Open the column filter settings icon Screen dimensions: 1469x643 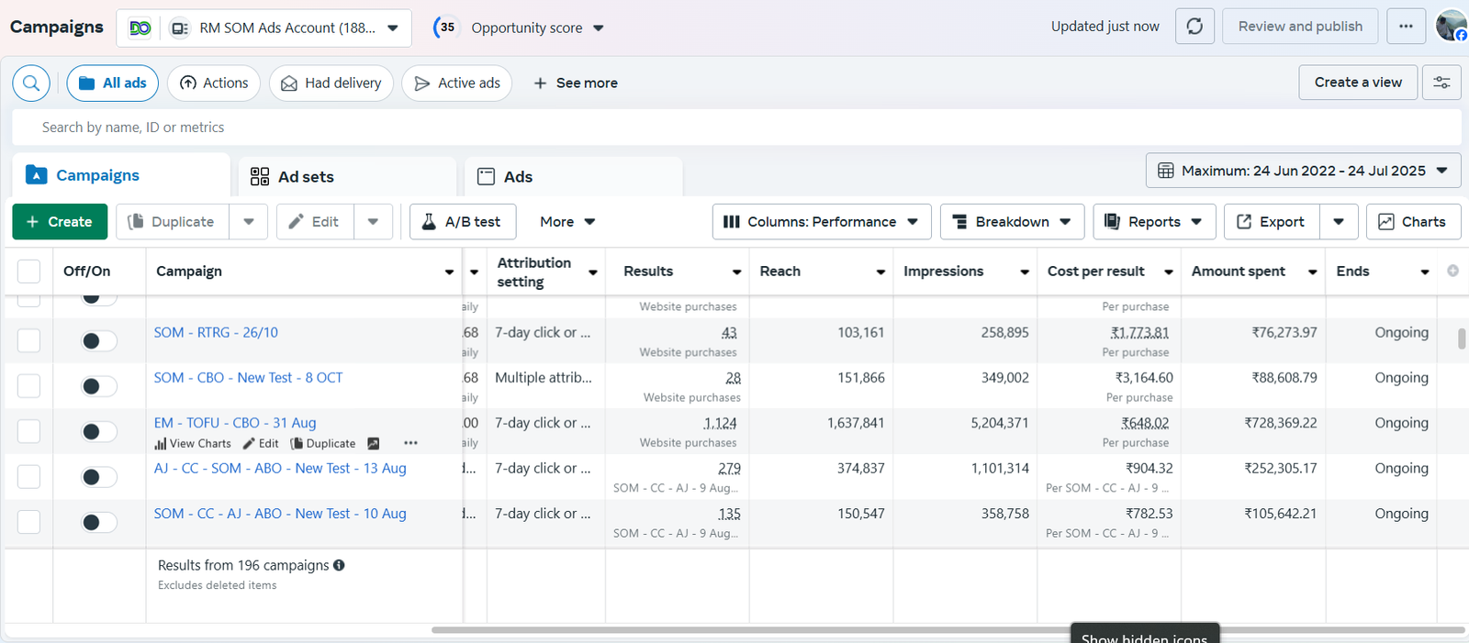click(1441, 83)
